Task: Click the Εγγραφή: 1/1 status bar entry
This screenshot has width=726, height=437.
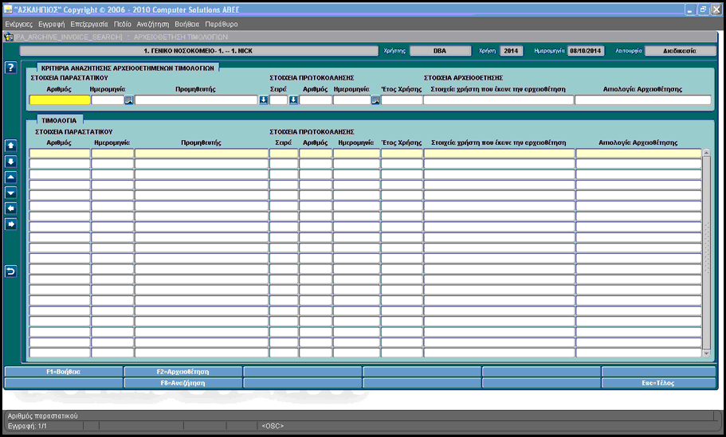Action: tap(27, 426)
